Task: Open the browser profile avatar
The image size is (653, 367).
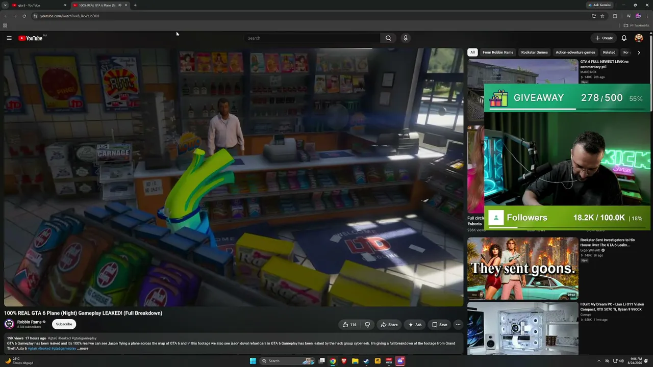Action: pyautogui.click(x=638, y=16)
